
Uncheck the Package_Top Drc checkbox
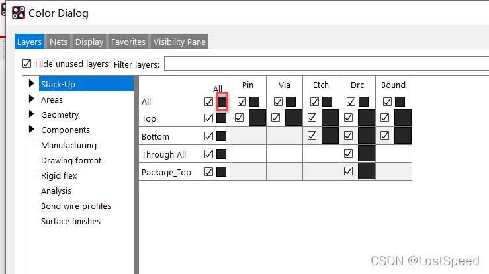pos(348,171)
